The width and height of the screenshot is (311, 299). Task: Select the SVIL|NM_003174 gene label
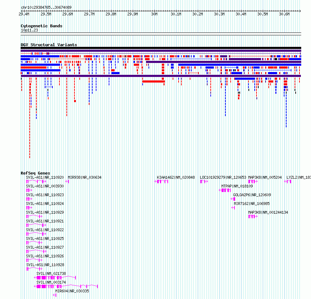[51, 282]
